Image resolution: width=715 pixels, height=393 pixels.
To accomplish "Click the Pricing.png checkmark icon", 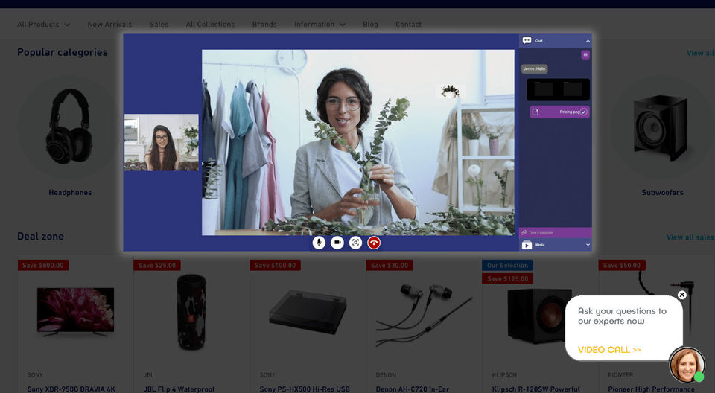I will point(584,112).
